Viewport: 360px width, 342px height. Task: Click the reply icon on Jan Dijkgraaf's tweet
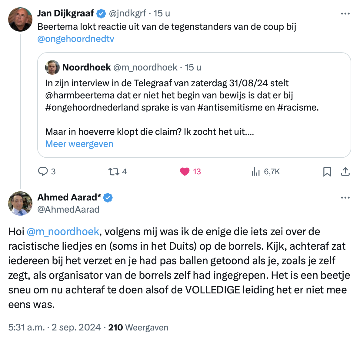pyautogui.click(x=43, y=172)
